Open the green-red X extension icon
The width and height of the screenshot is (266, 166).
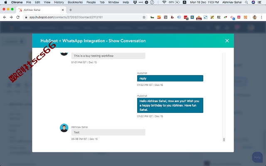point(212,17)
